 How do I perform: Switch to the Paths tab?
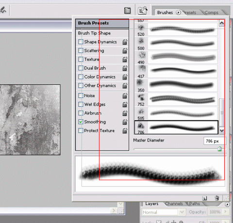(x=195, y=204)
